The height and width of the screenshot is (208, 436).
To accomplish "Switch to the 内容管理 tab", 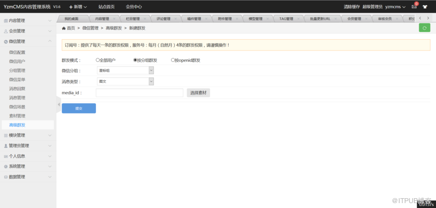I will pyautogui.click(x=102, y=19).
